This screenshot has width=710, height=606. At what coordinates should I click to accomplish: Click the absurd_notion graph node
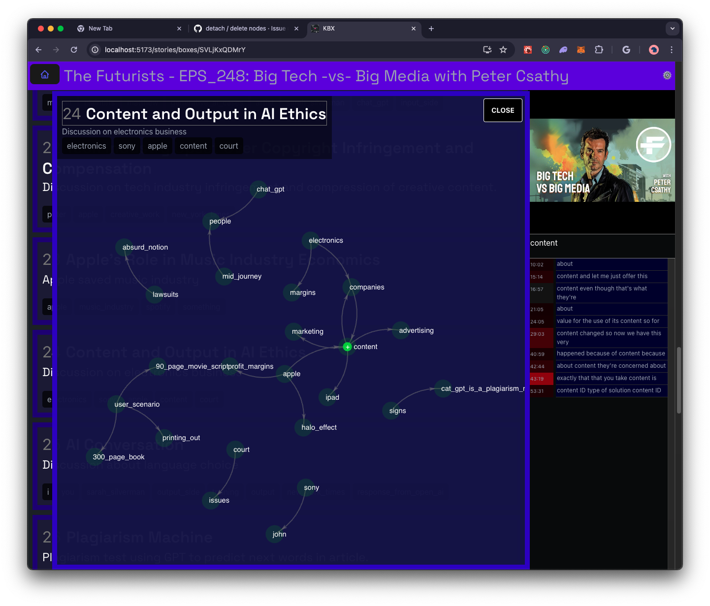125,247
